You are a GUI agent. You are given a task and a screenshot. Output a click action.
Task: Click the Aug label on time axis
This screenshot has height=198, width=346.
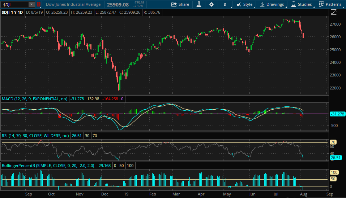[x=304, y=194]
